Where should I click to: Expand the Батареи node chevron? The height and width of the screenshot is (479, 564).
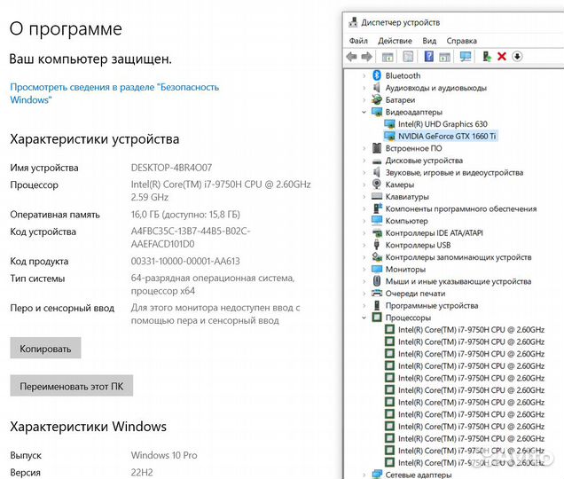point(364,99)
